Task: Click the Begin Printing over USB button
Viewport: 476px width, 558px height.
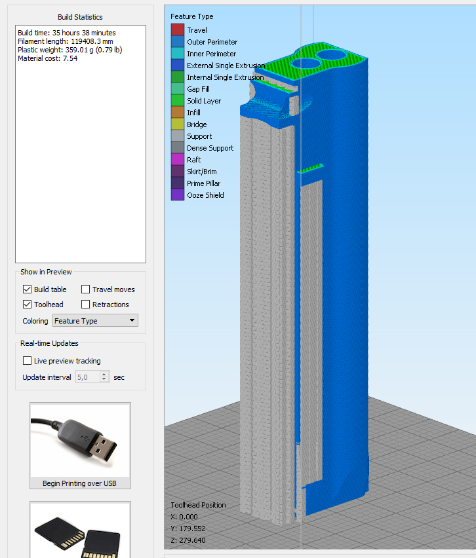Action: tap(80, 445)
